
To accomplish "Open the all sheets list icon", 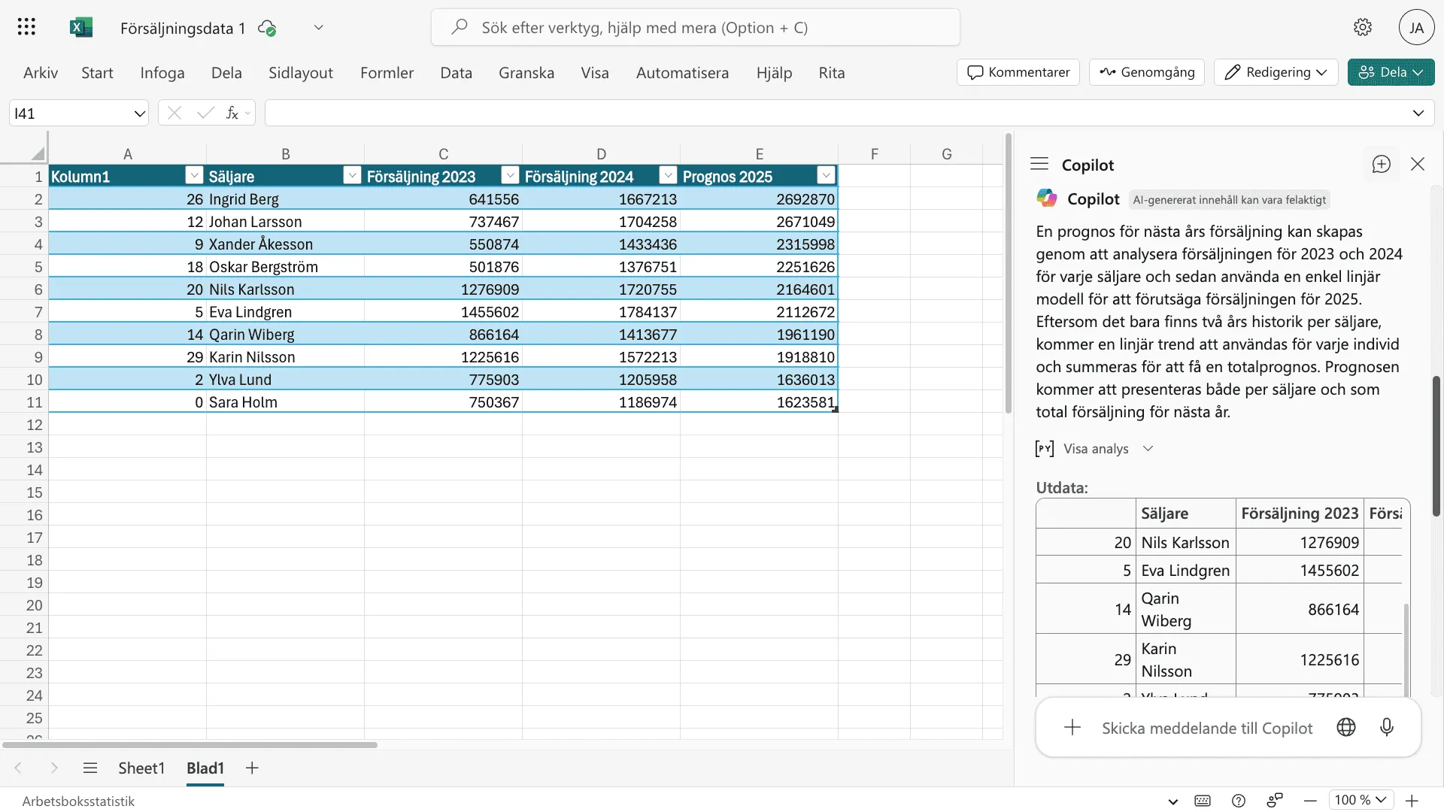I will (90, 768).
